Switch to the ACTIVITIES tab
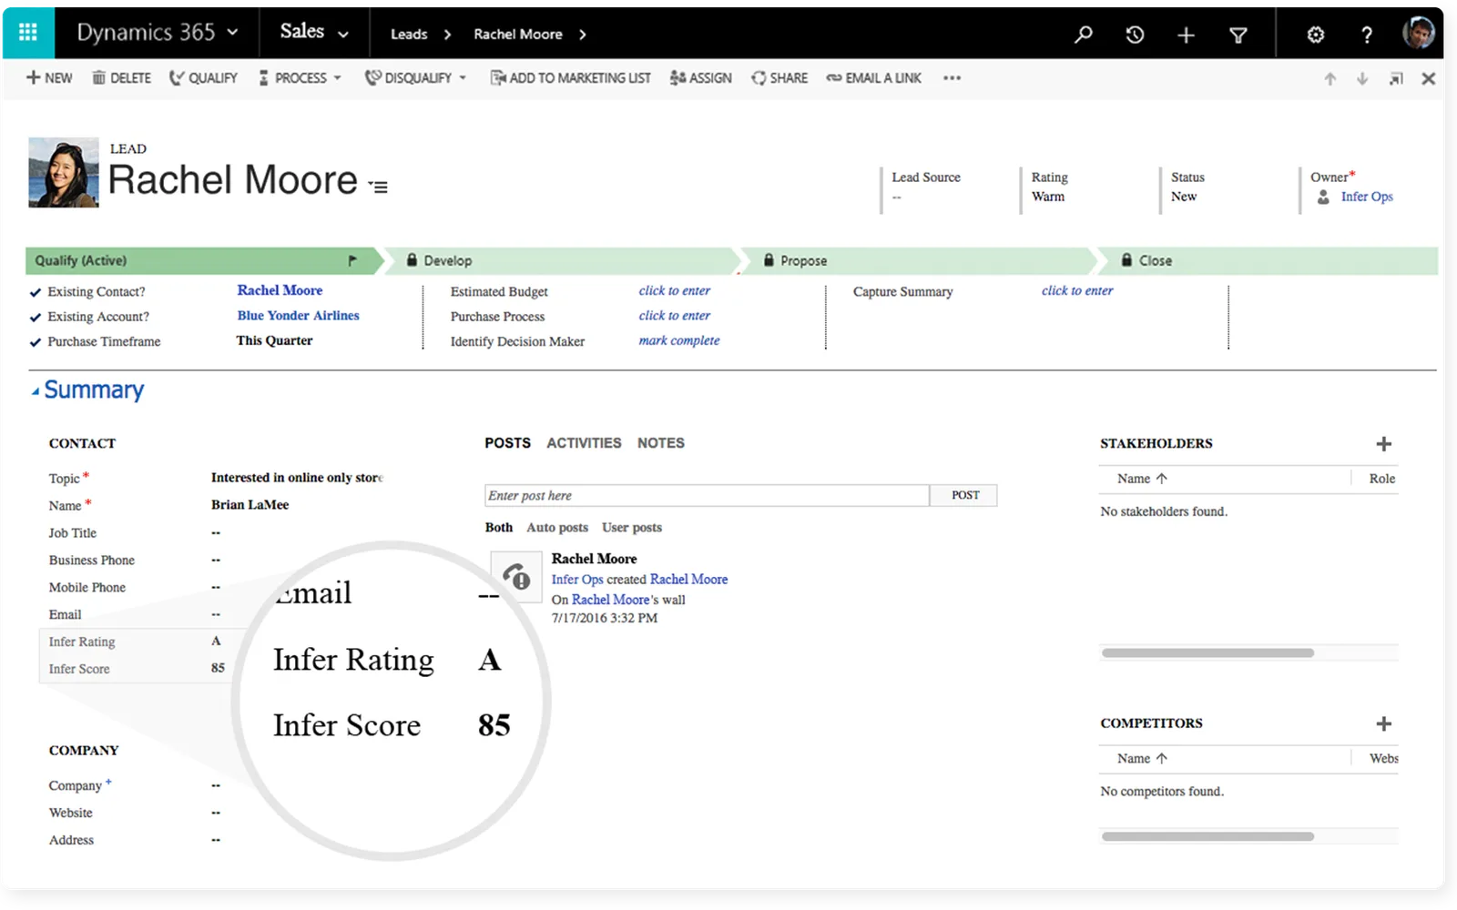1457x910 pixels. coord(584,443)
